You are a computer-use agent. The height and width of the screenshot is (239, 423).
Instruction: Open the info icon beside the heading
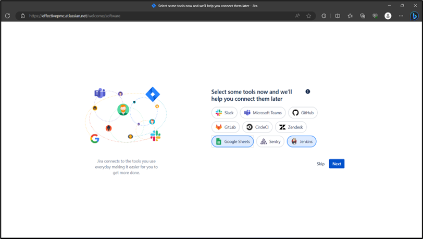(308, 91)
